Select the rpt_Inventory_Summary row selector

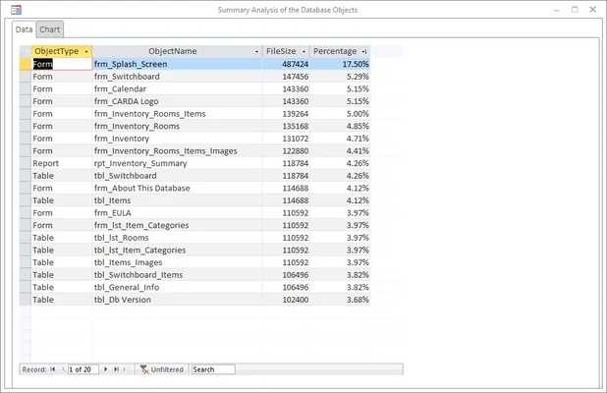(x=26, y=164)
